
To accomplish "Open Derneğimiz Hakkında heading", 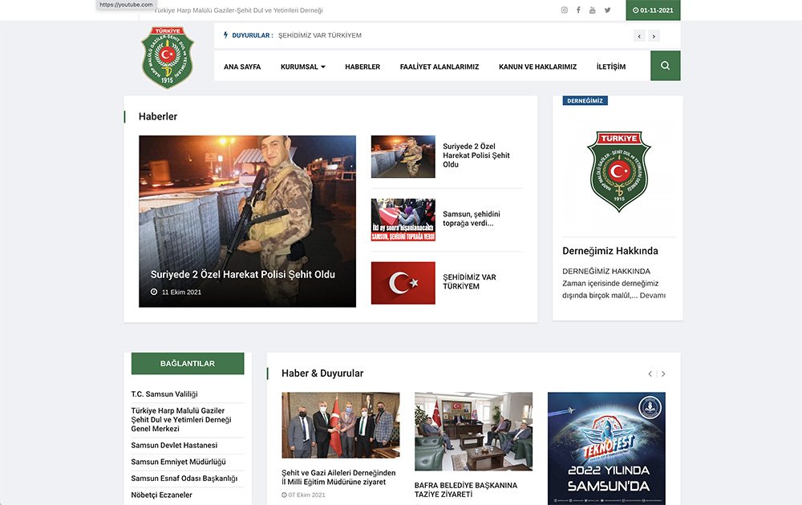I will click(610, 251).
